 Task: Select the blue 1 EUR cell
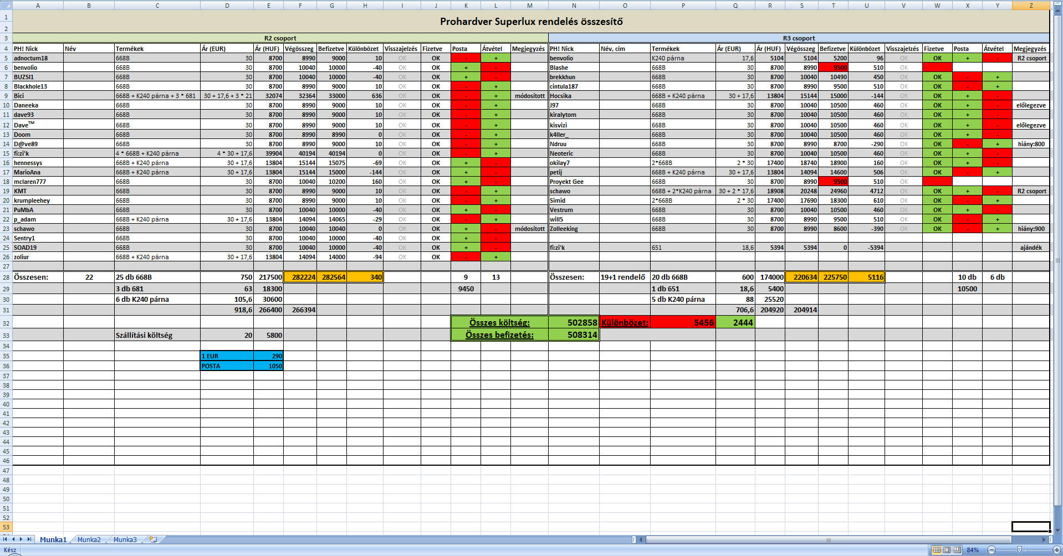(x=227, y=356)
